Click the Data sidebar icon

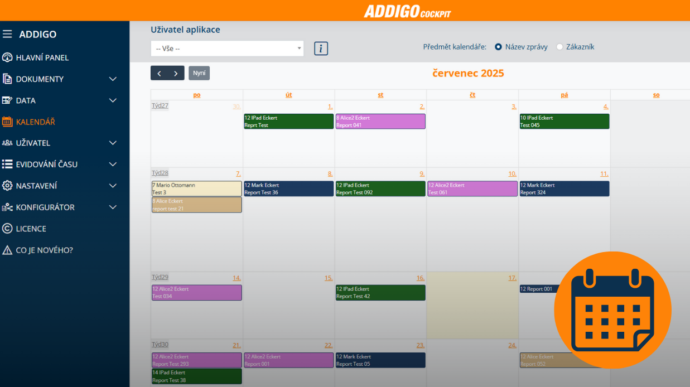(x=7, y=100)
